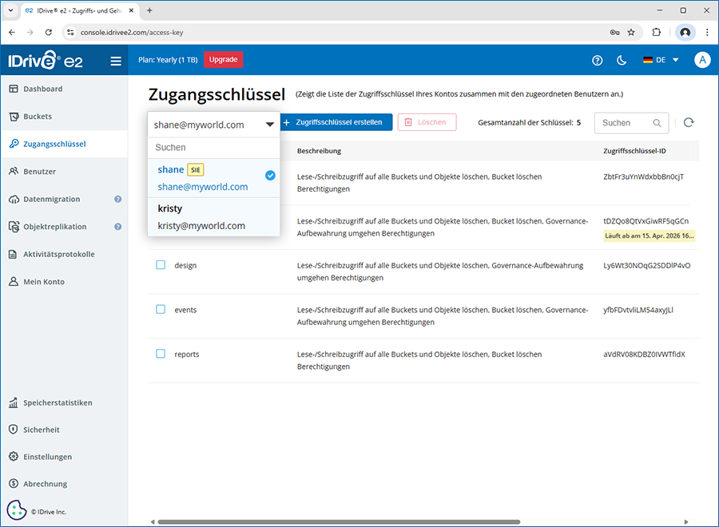Click site information icon in address bar
The height and width of the screenshot is (527, 719).
click(70, 32)
